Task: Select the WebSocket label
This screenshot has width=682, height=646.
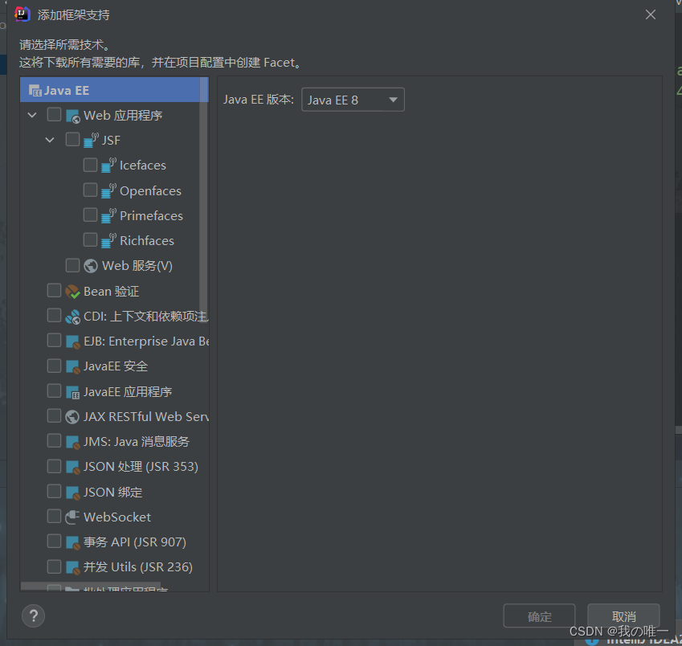Action: pyautogui.click(x=117, y=517)
